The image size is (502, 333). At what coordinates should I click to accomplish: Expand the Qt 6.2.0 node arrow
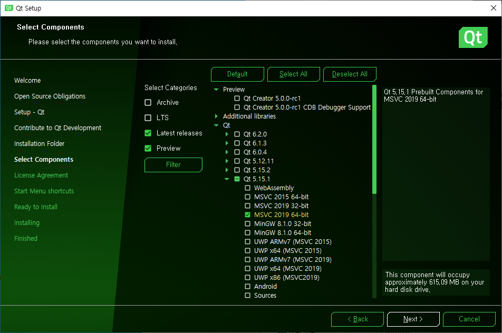pyautogui.click(x=227, y=134)
